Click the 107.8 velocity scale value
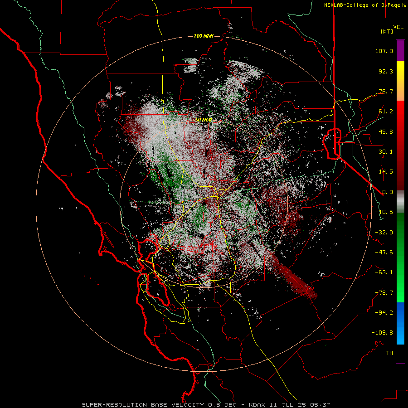 coord(384,51)
